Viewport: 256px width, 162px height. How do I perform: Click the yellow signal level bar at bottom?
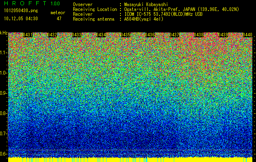pos(130,160)
